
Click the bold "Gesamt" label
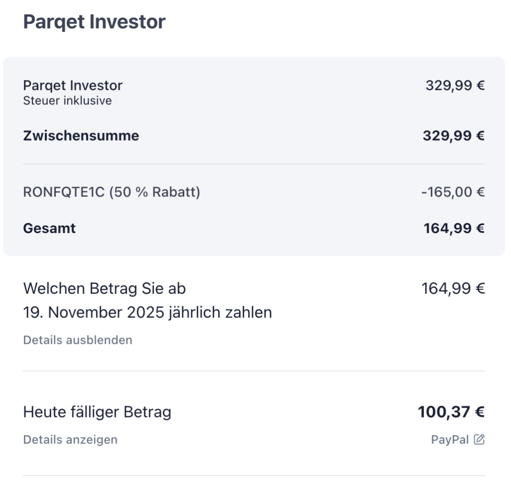[x=49, y=229]
